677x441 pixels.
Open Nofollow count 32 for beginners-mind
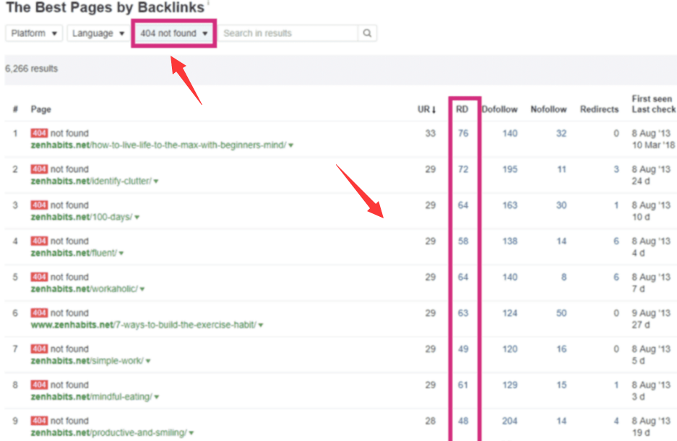561,134
